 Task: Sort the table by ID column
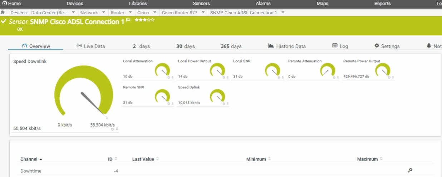[112, 159]
